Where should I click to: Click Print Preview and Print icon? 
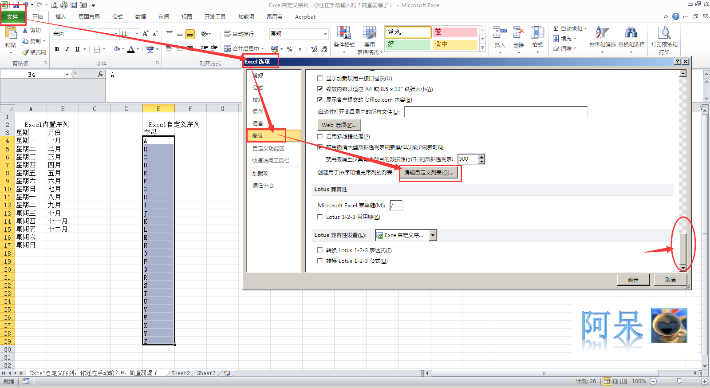(664, 32)
